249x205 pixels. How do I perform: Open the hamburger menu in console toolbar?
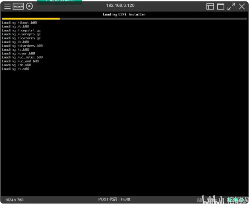(7, 6)
